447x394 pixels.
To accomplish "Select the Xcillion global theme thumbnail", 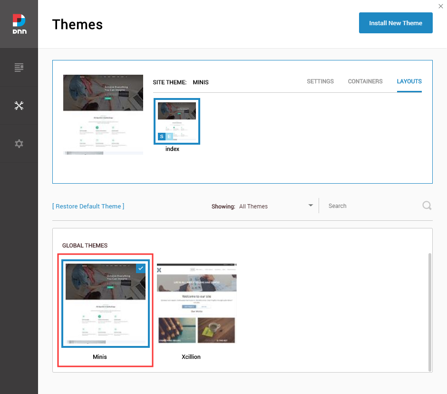I will [197, 304].
